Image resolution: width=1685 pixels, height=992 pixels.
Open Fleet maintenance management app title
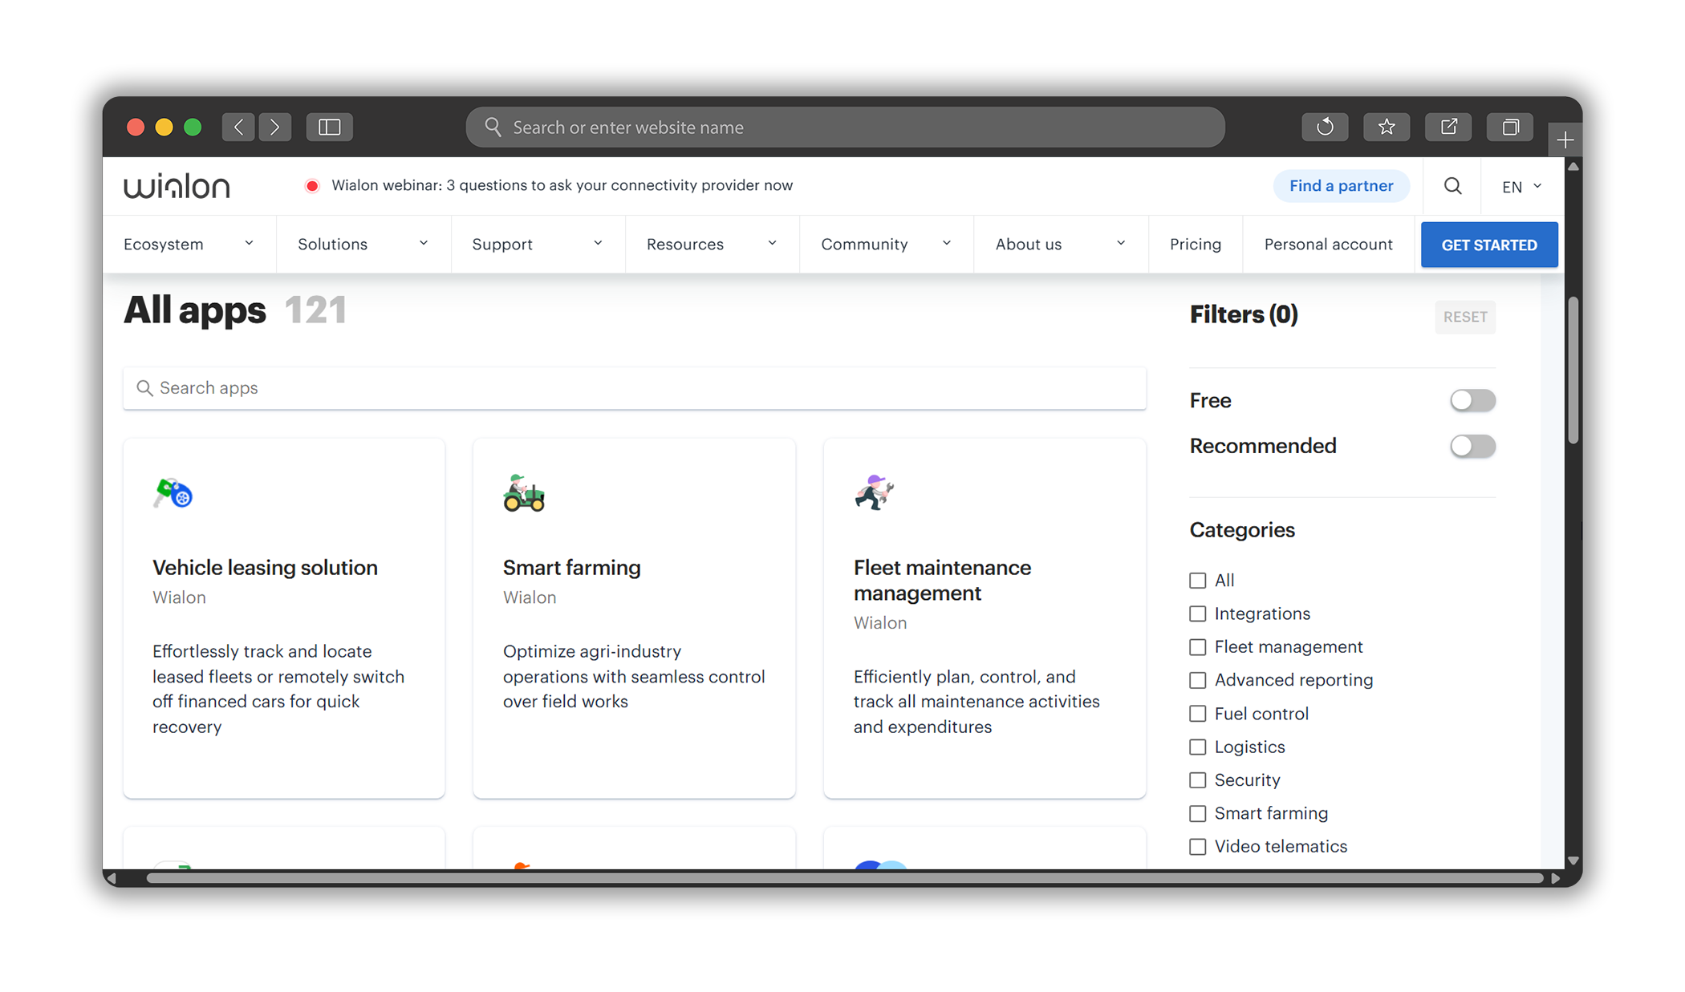(x=942, y=580)
